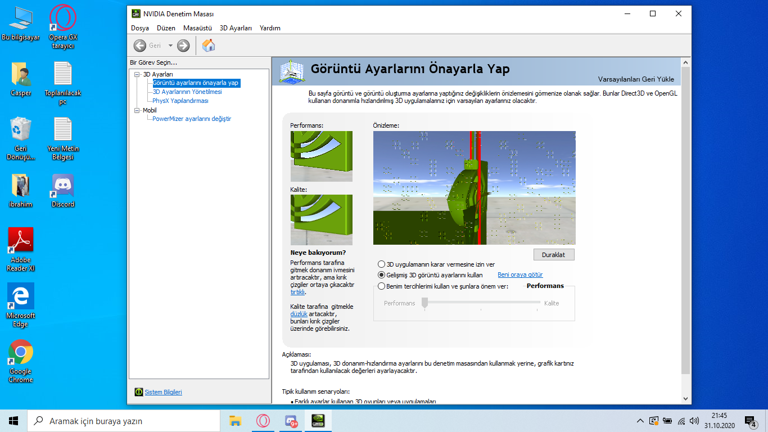Open 'PhysX Yapılandırması' tree item

(x=180, y=101)
